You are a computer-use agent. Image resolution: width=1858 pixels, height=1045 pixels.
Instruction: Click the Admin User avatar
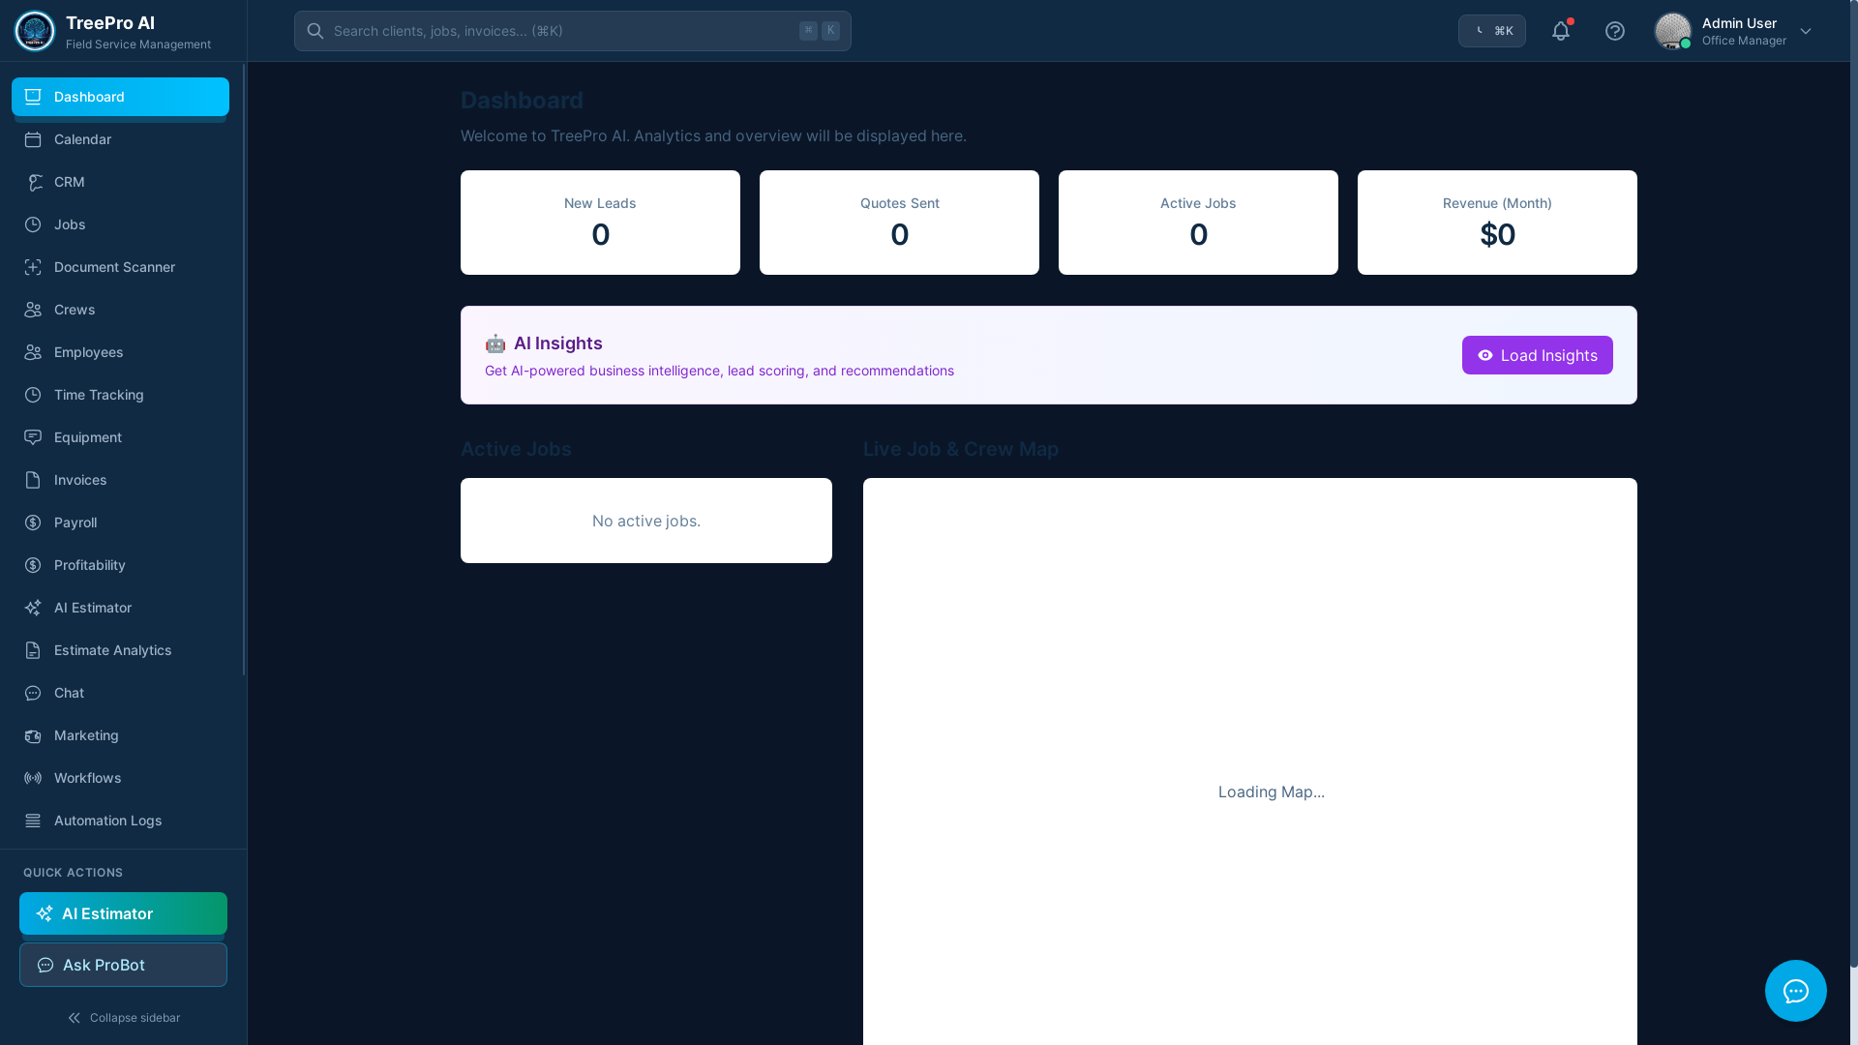(x=1673, y=31)
